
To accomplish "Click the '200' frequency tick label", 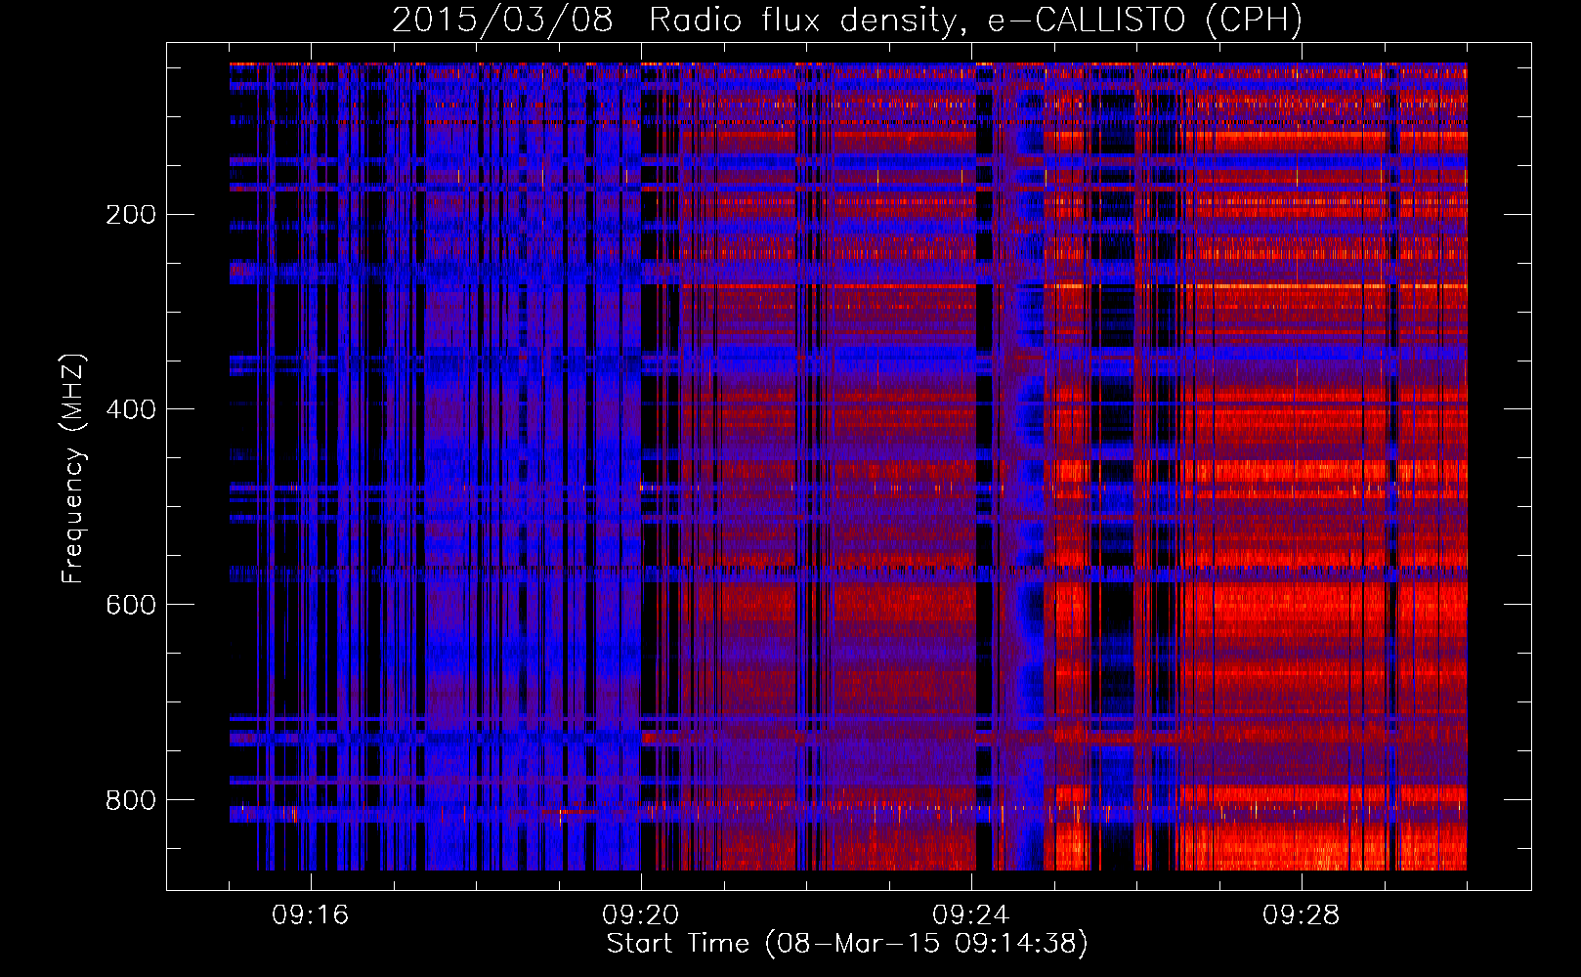I will (x=131, y=215).
